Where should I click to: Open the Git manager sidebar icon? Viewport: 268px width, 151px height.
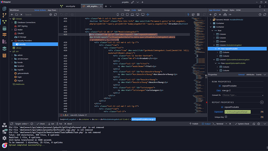[x=4, y=15]
